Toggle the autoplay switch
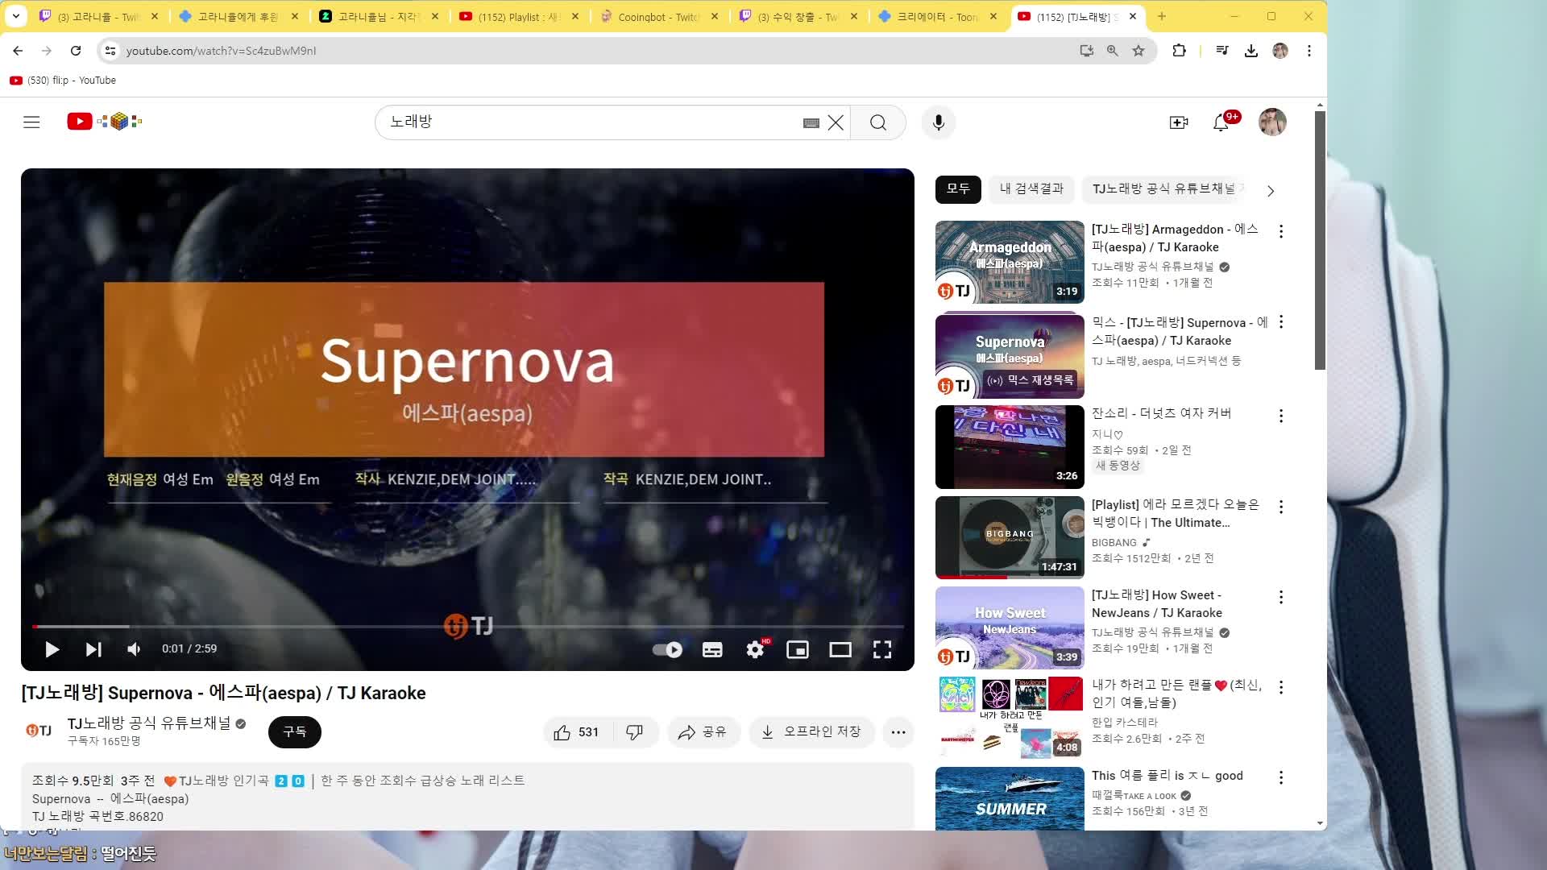 [x=667, y=649]
